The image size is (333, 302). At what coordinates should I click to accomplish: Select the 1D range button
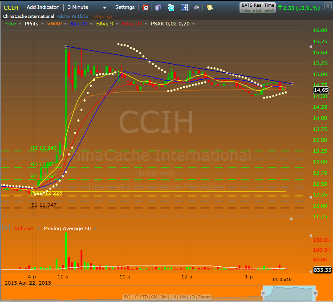click(192, 297)
